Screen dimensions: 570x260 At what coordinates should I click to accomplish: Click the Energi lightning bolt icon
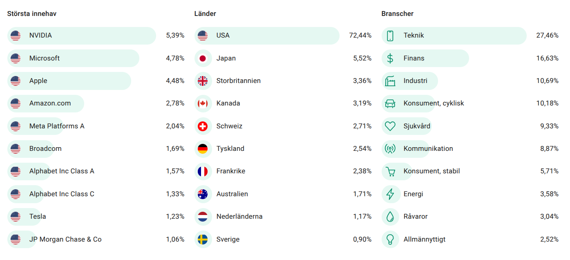390,194
